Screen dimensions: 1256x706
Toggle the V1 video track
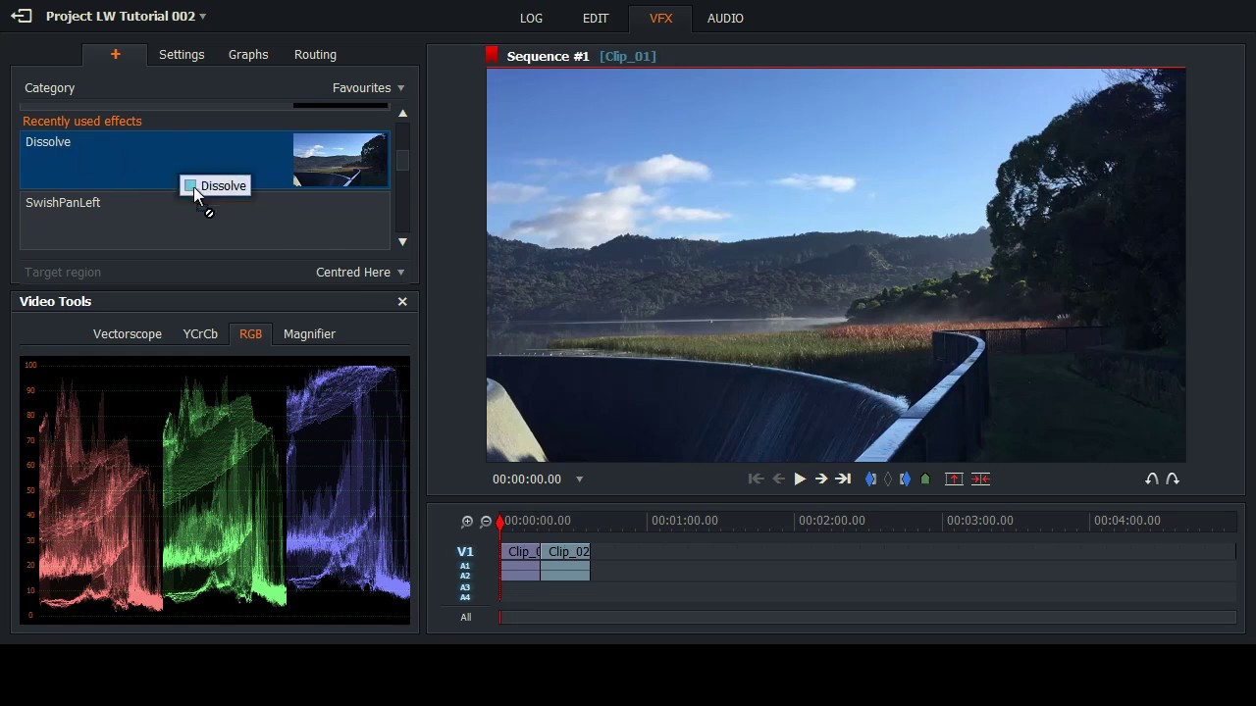point(465,552)
